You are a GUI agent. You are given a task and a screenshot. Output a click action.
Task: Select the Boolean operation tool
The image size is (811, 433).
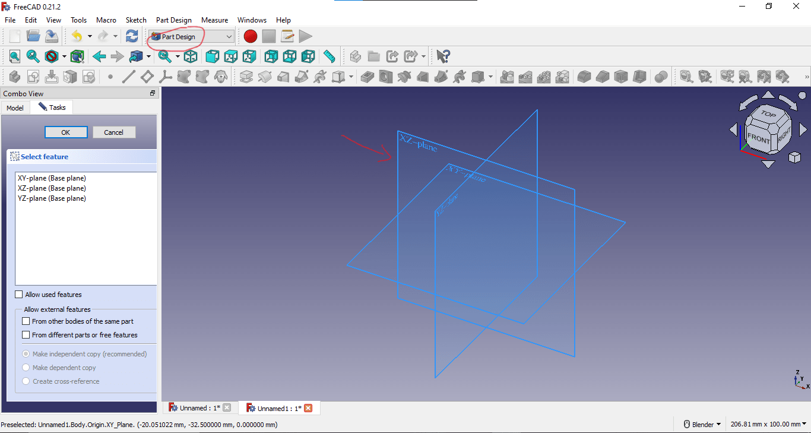pos(661,77)
